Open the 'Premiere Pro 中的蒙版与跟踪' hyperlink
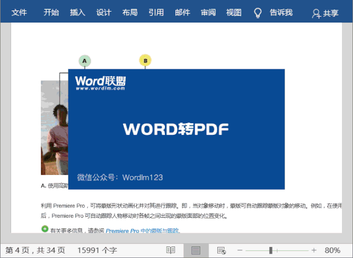The height and width of the screenshot is (258, 353). 142,232
